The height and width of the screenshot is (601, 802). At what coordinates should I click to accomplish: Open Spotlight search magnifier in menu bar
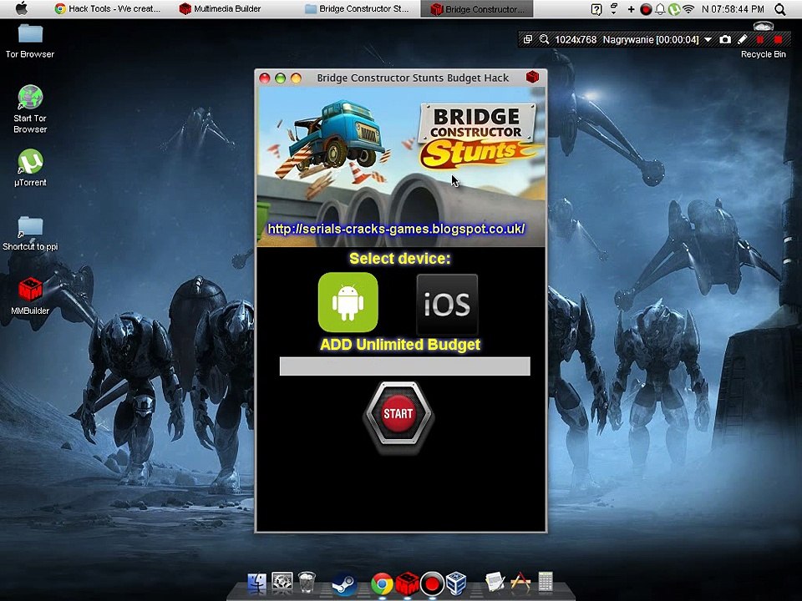[x=780, y=8]
